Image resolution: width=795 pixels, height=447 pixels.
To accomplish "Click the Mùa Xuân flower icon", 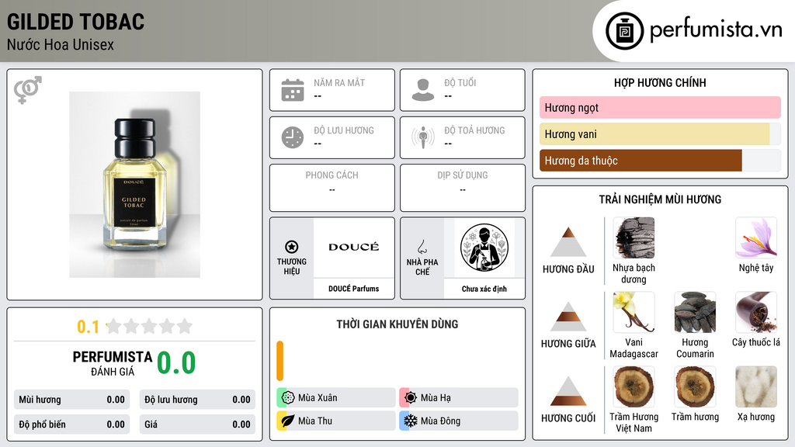I will 288,397.
